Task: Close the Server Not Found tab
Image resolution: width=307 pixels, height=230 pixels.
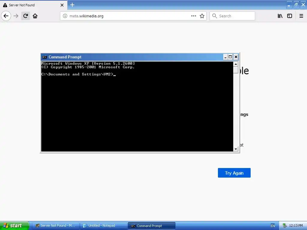Action: (x=62, y=5)
